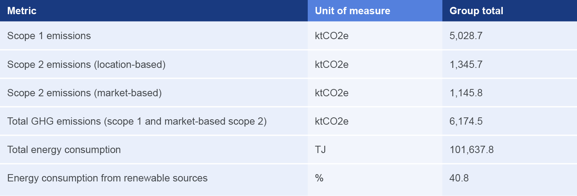The height and width of the screenshot is (196, 577).
Task: Select the Scope 2 emissions (market-based) label
Action: click(84, 93)
